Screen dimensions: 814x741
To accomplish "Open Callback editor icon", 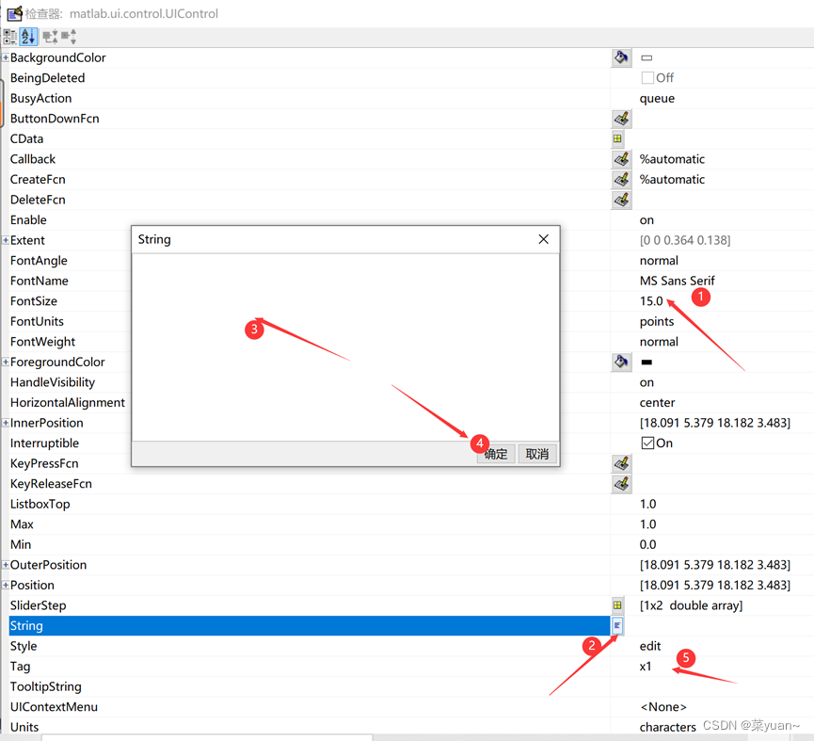I will click(x=621, y=159).
